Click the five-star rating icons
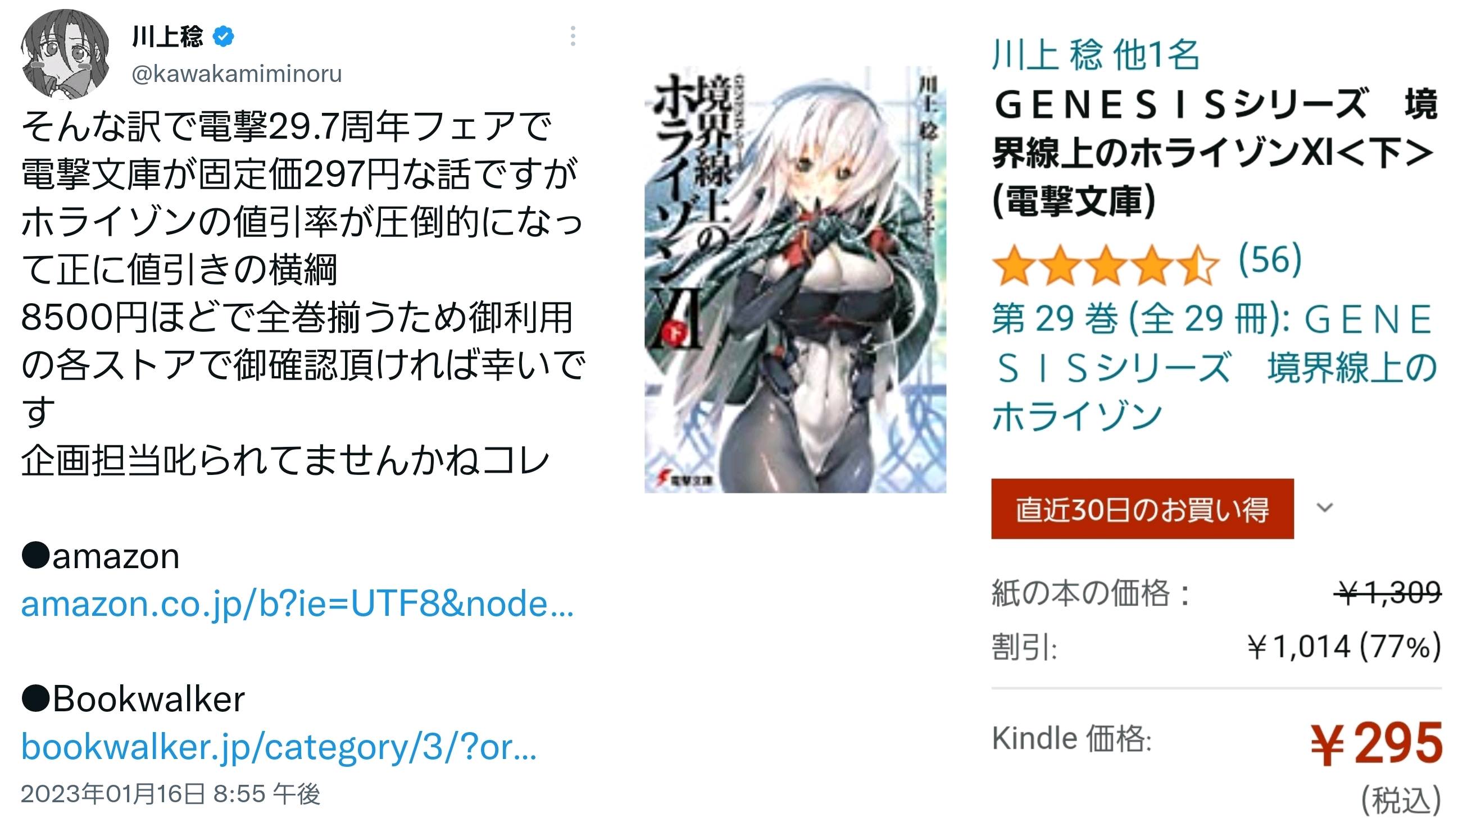Viewport: 1476px width, 823px height. click(1105, 265)
